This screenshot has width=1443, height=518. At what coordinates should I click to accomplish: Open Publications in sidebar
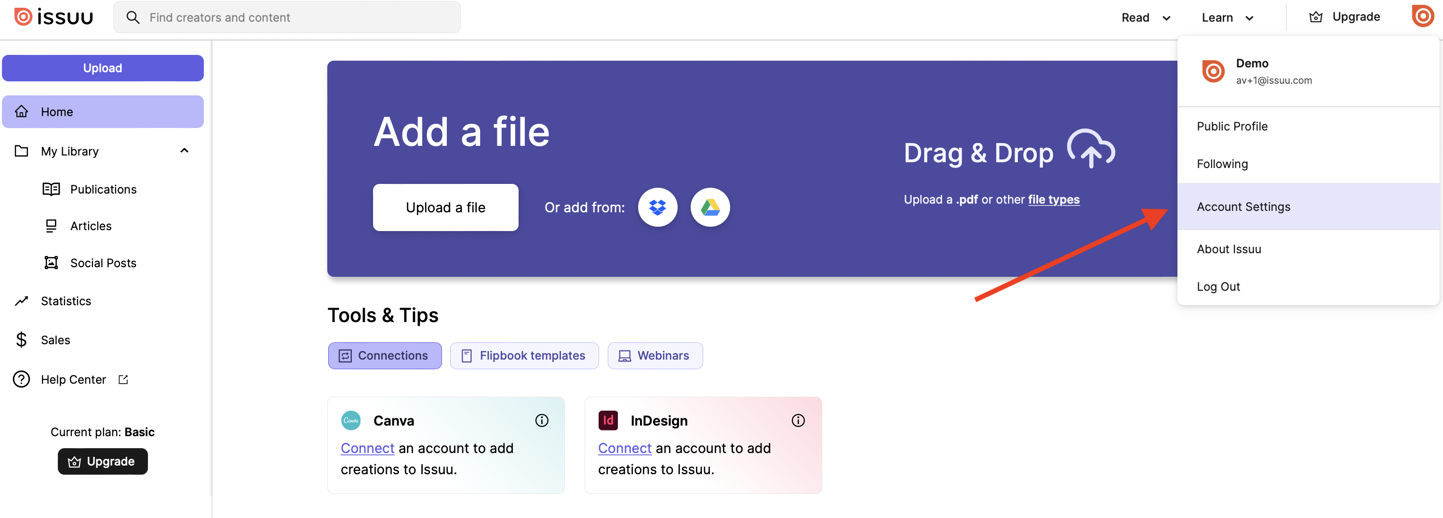[x=103, y=189]
